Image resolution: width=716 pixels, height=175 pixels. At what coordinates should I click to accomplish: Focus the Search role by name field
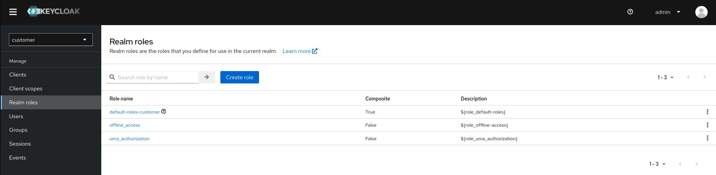pos(157,77)
